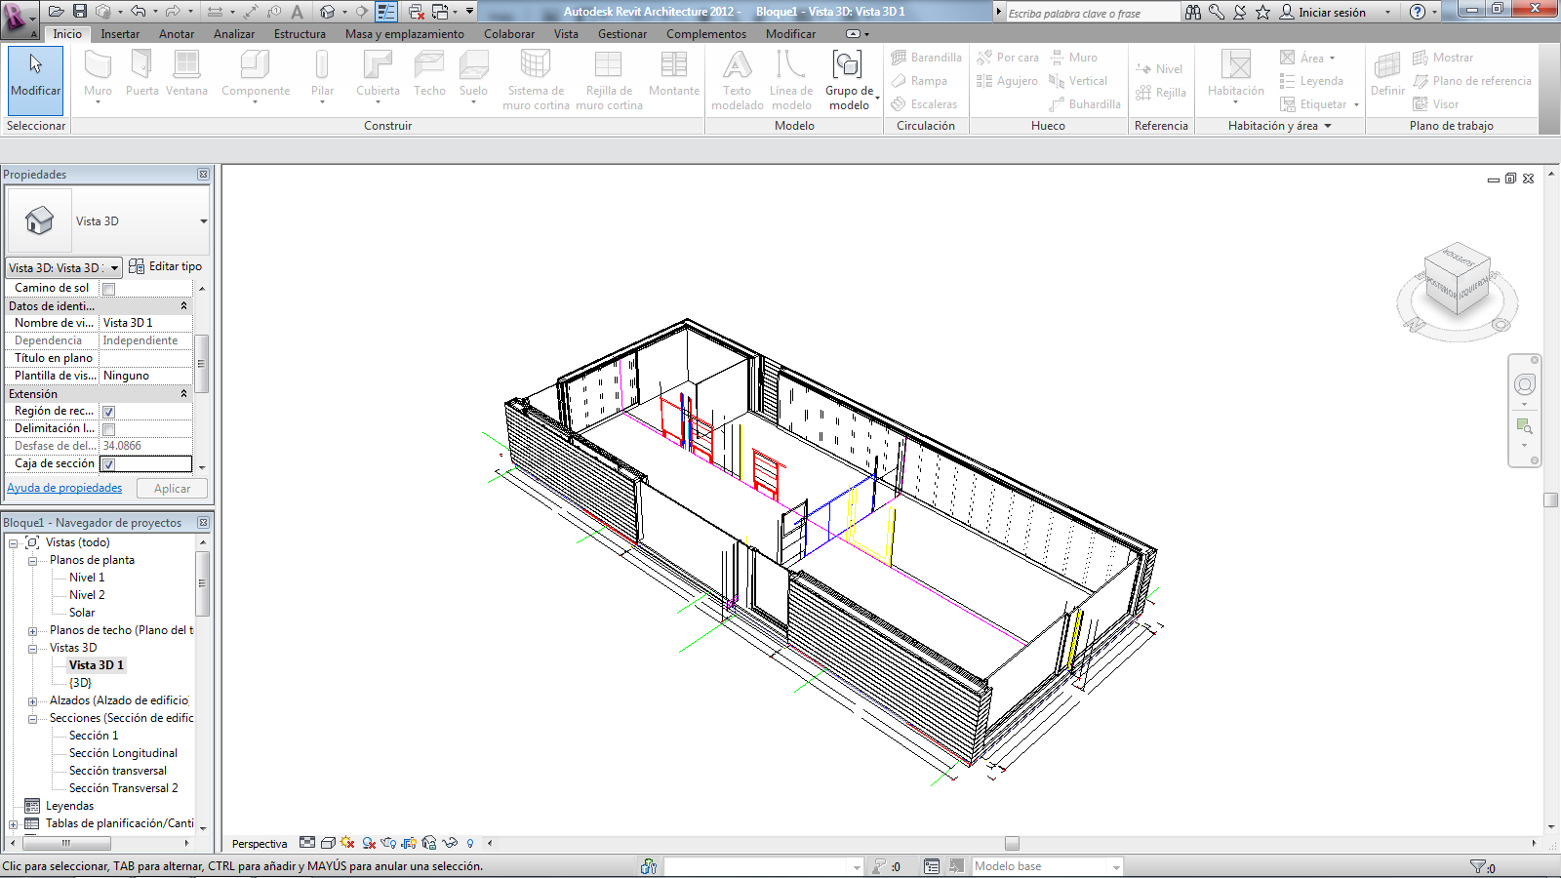Disable the Región de recorte checkbox
1561x878 pixels.
107,411
